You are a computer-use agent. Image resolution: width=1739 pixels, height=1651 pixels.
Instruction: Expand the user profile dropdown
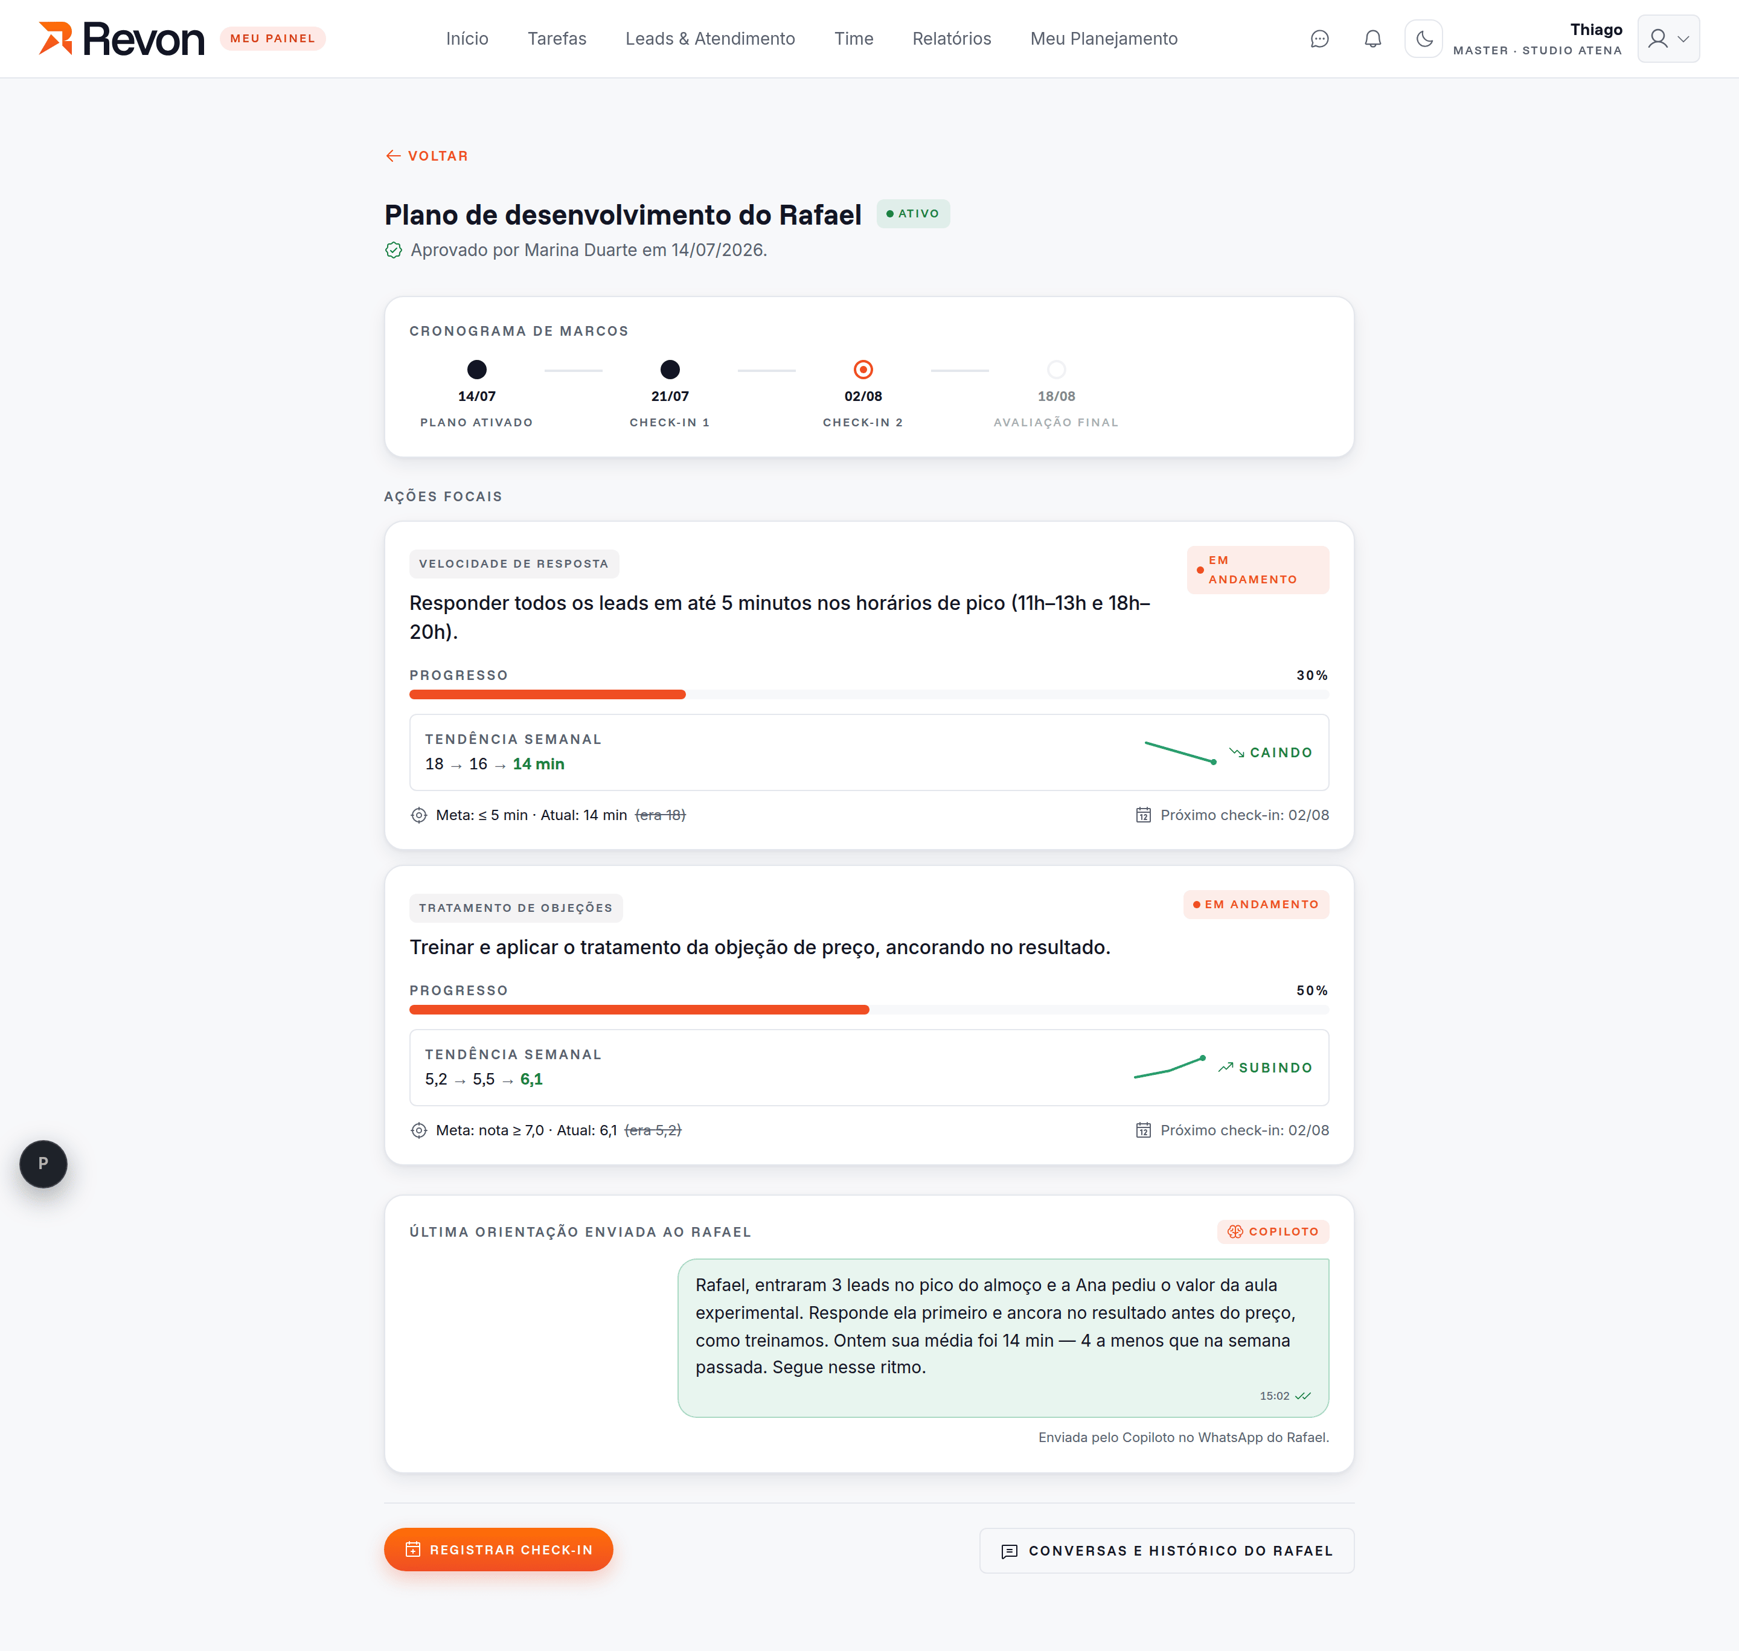coord(1668,39)
